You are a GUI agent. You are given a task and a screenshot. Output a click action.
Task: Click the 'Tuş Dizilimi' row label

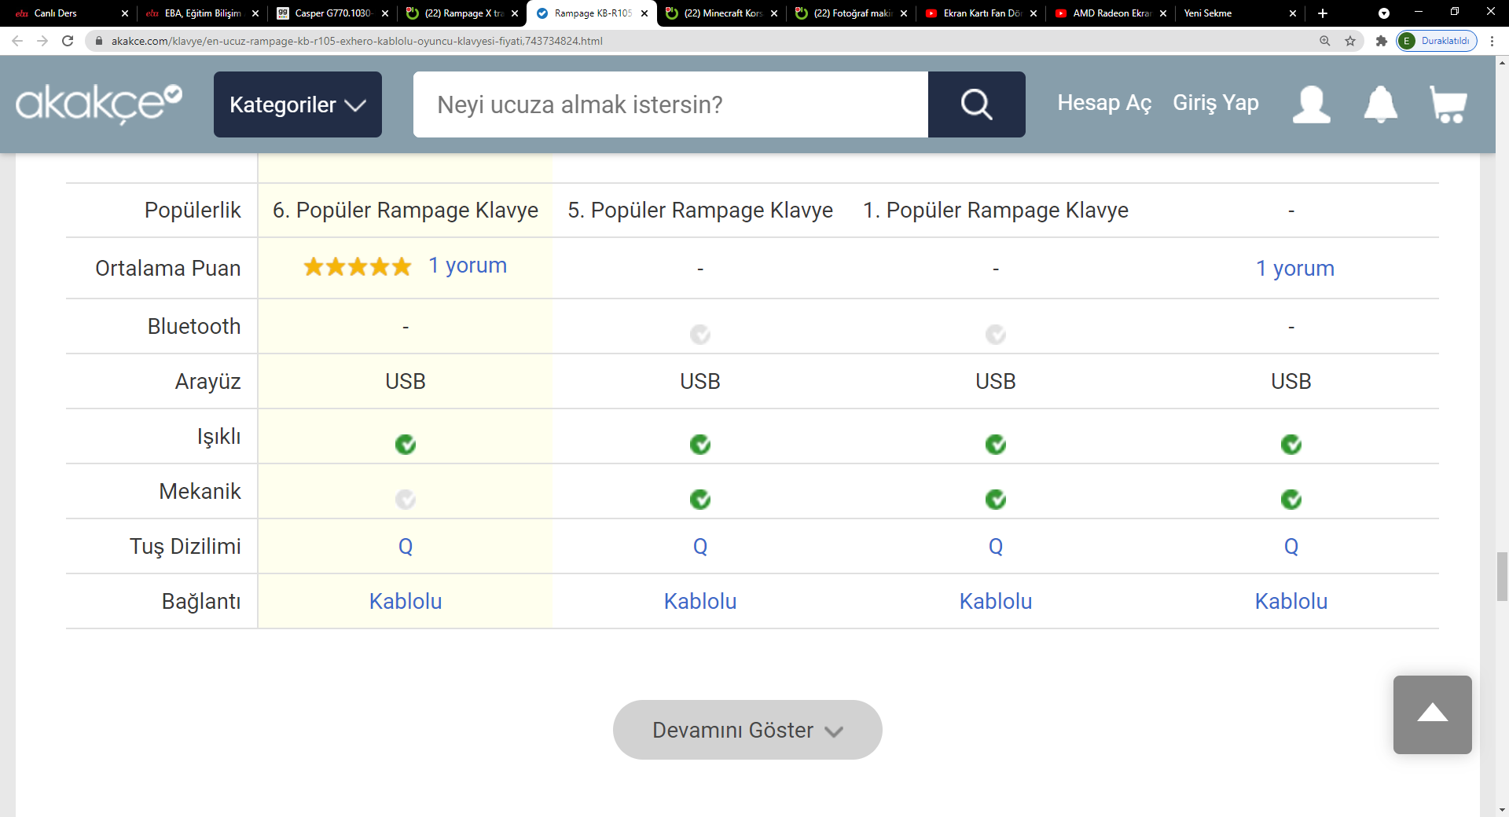(x=185, y=547)
